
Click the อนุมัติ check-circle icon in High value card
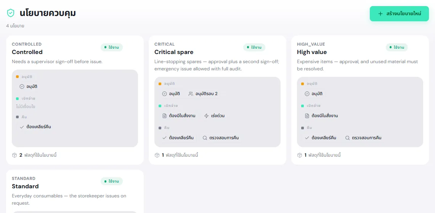307,94
